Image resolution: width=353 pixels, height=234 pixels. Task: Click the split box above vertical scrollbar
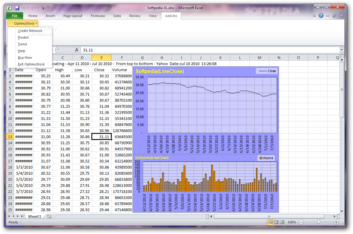(342, 56)
